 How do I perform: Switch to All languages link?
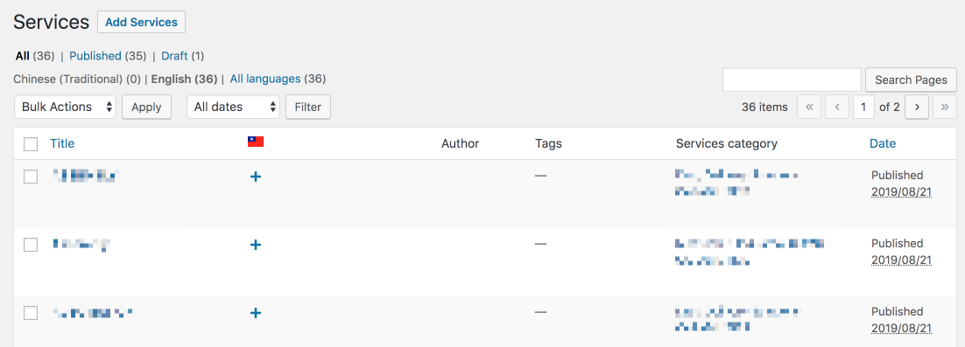click(265, 79)
